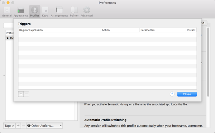Image resolution: width=215 pixels, height=133 pixels.
Task: Open the General preferences pane
Action: click(x=7, y=12)
